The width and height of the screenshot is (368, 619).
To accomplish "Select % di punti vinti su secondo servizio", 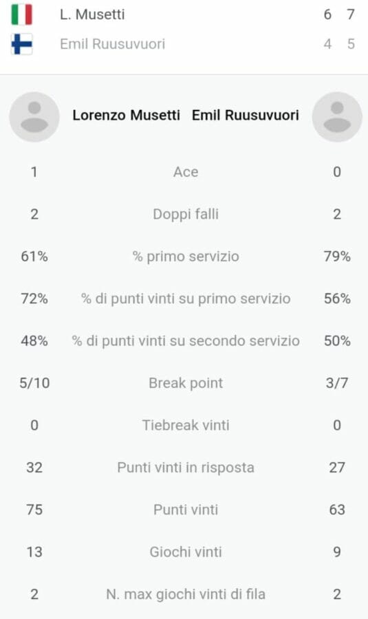I will pyautogui.click(x=186, y=341).
